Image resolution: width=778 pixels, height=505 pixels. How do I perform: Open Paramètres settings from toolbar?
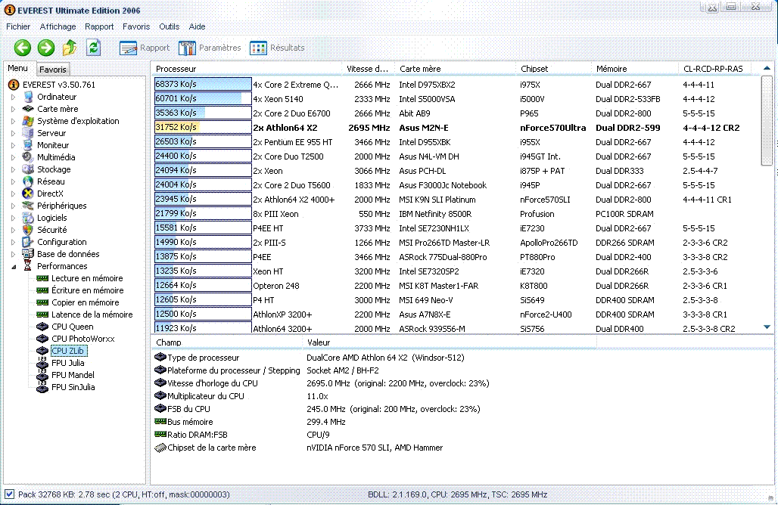(x=210, y=48)
